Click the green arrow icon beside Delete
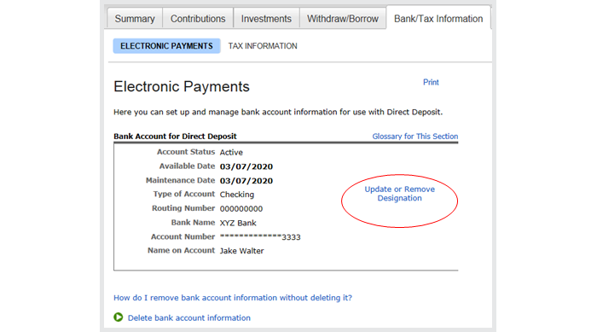 tap(119, 317)
